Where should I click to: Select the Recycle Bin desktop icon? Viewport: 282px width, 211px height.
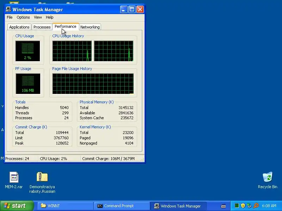(x=268, y=180)
